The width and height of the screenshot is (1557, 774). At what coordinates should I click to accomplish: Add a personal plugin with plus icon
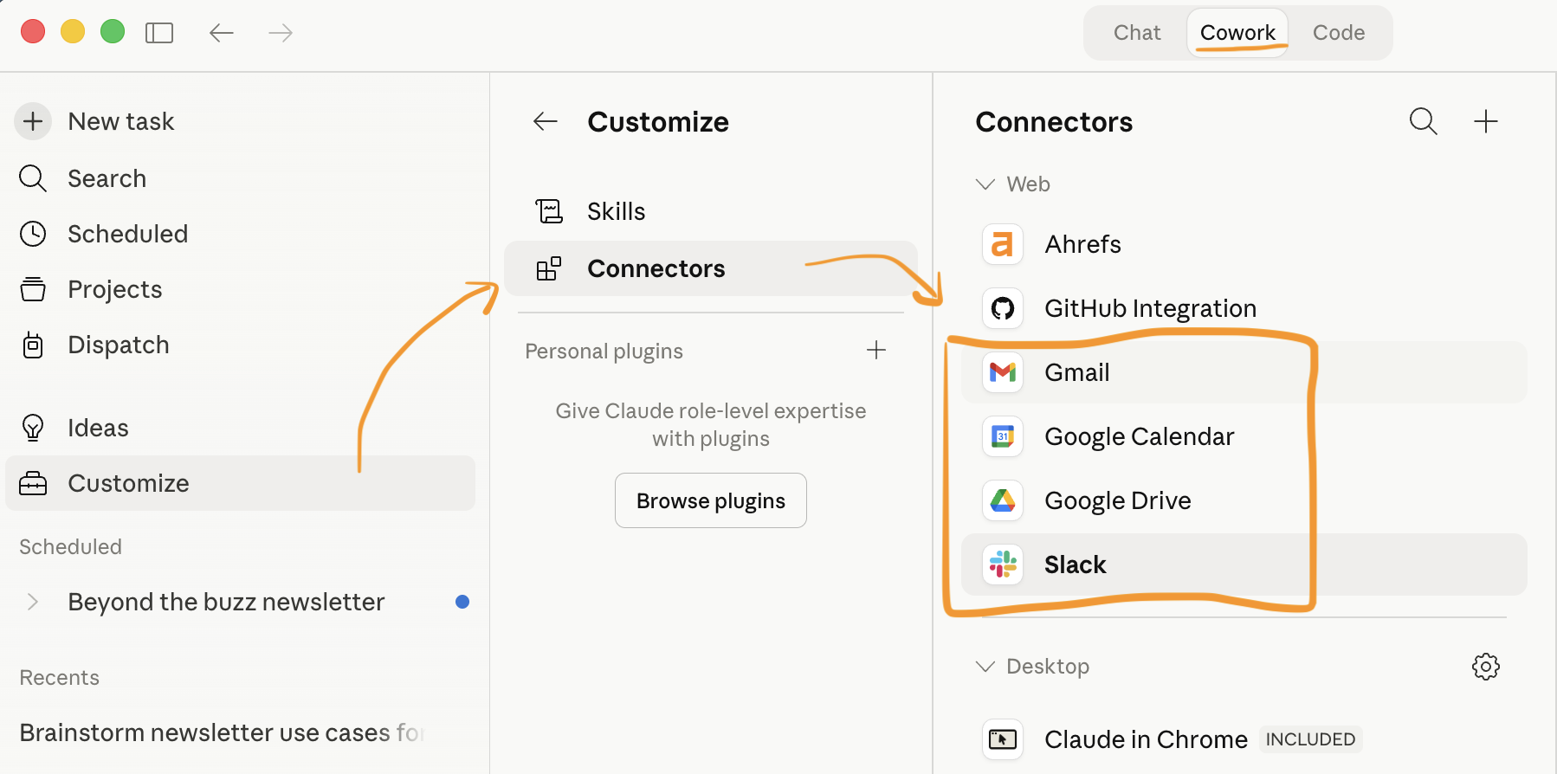[876, 350]
